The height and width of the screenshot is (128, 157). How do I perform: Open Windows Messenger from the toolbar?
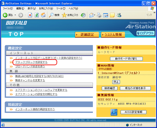(x=119, y=15)
